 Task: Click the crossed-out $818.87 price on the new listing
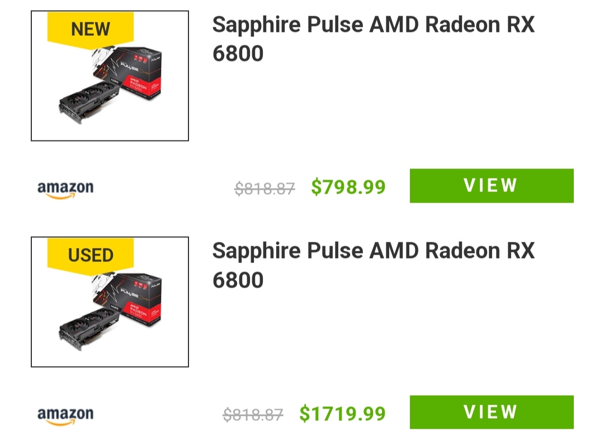click(x=265, y=189)
